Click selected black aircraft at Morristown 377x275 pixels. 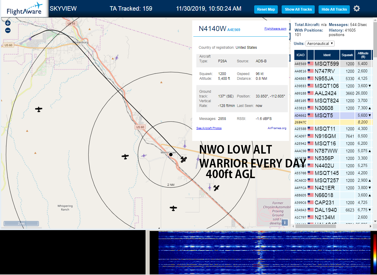pyautogui.click(x=184, y=160)
